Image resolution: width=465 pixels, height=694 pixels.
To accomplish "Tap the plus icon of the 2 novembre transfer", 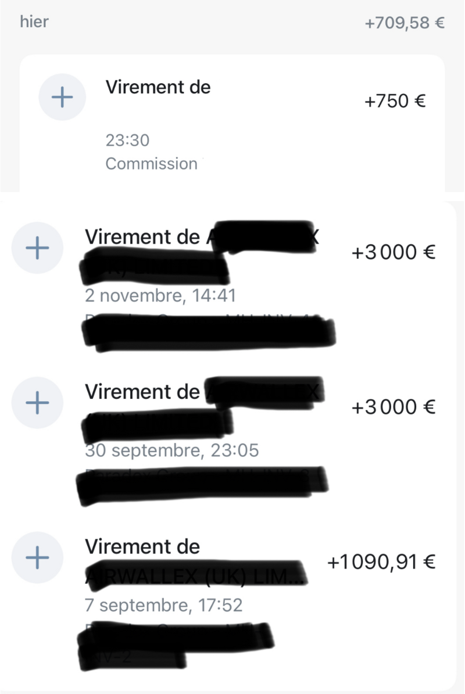I will [x=37, y=248].
